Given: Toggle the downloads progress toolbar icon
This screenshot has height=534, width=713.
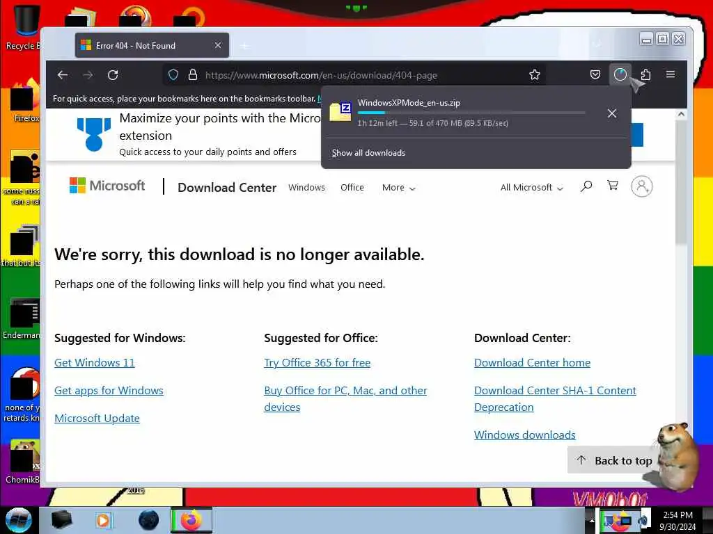Looking at the screenshot, I should 620,74.
